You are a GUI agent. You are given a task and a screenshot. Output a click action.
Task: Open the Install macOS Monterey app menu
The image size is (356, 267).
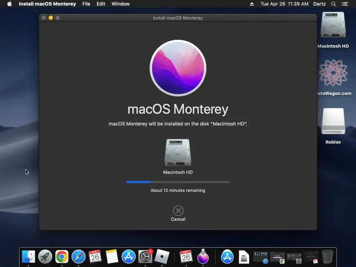(47, 4)
